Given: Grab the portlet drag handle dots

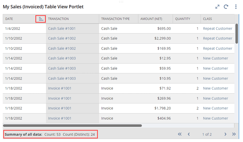Looking at the screenshot, I should click(121, 2).
